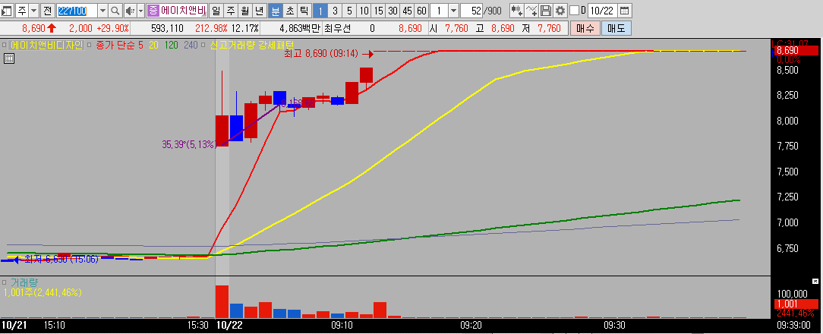The image size is (823, 334).
Task: Click the stock code field 227100
Action: pyautogui.click(x=76, y=10)
